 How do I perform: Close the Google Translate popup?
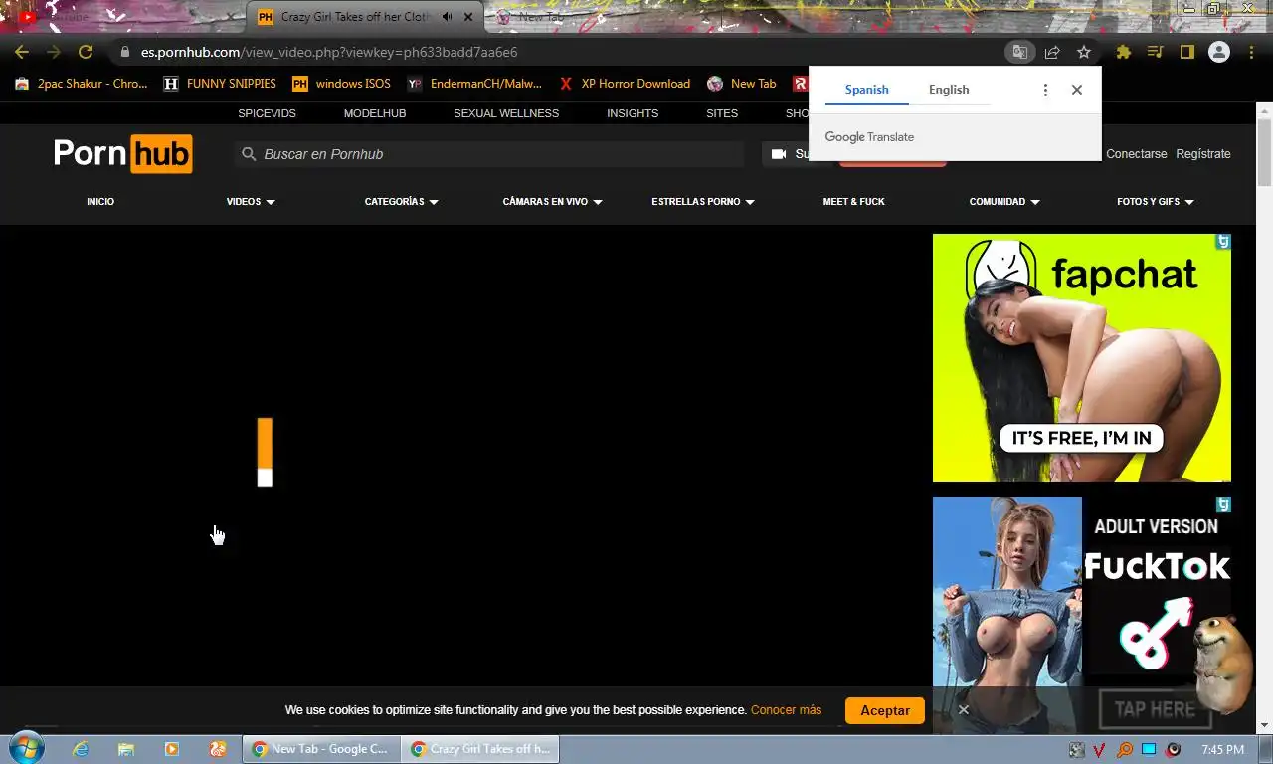click(1077, 90)
